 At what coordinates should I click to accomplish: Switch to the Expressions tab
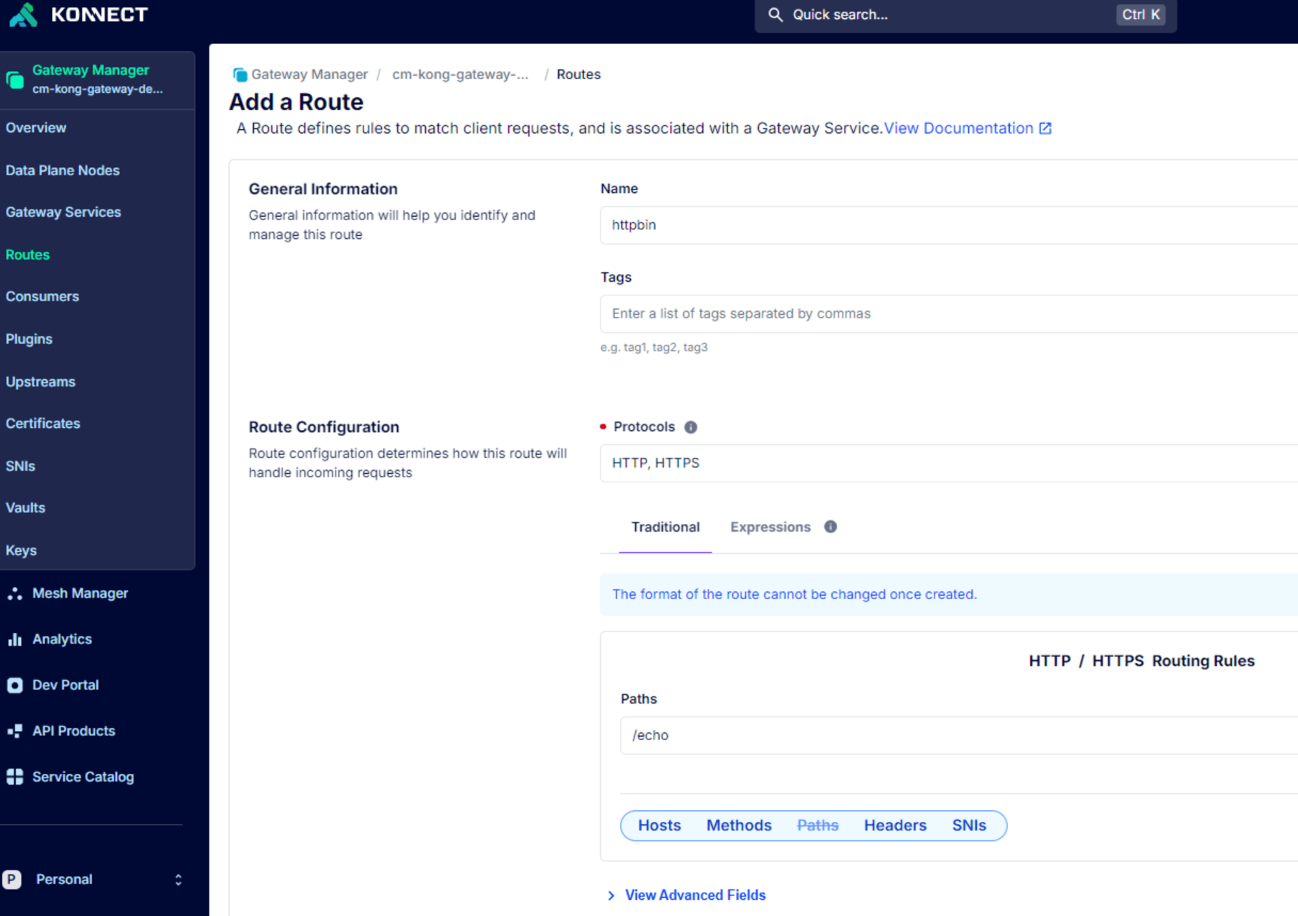tap(770, 526)
